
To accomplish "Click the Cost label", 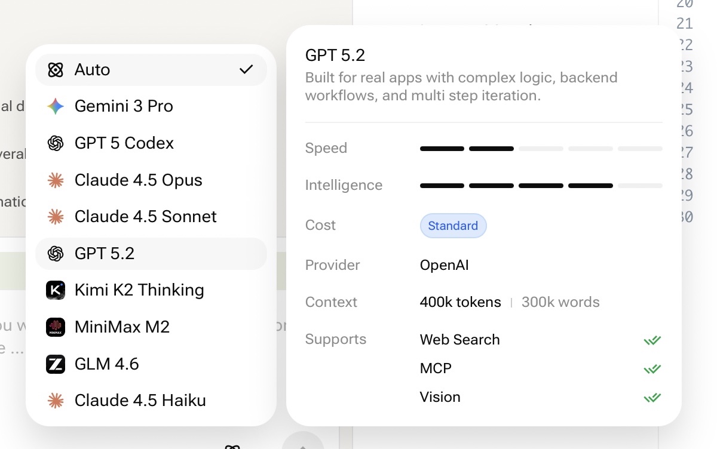I will click(321, 225).
